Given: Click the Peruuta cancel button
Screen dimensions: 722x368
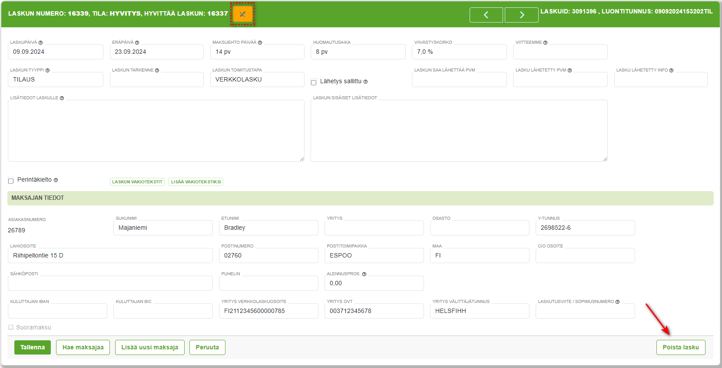Looking at the screenshot, I should click(207, 347).
